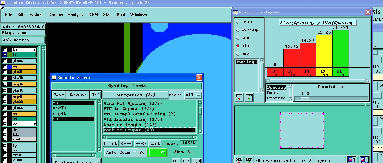Image resolution: width=383 pixels, height=163 pixels.
Task: Click the red 10-11 histogram range cell
Action: click(x=291, y=72)
